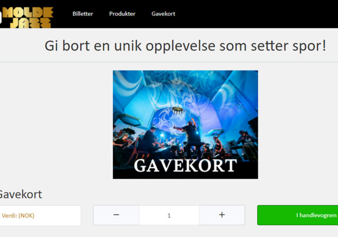Click the word 'spor!' in the heading

(309, 46)
